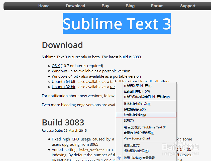Click the Windows download link
Screen dimensions: 211x161
[60, 71]
